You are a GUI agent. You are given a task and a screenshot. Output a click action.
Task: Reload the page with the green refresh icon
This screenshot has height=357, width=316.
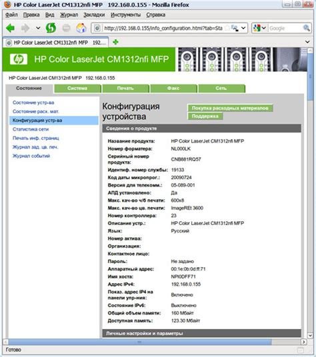tap(51, 28)
